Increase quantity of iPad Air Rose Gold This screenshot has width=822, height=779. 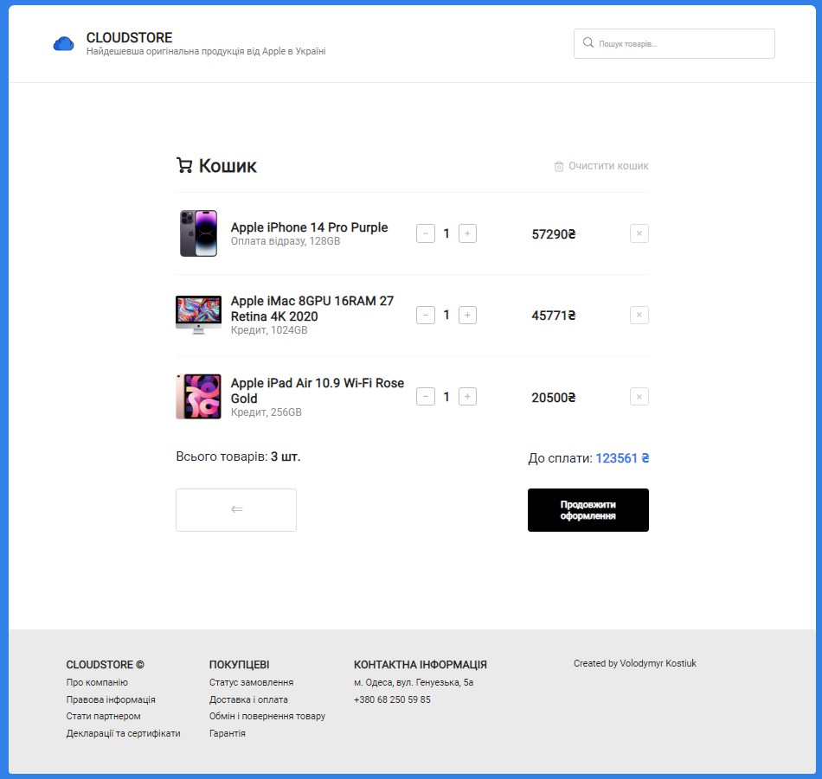(x=467, y=397)
